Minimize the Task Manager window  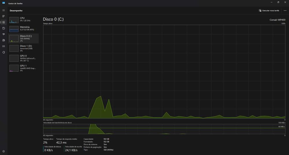point(271,2)
